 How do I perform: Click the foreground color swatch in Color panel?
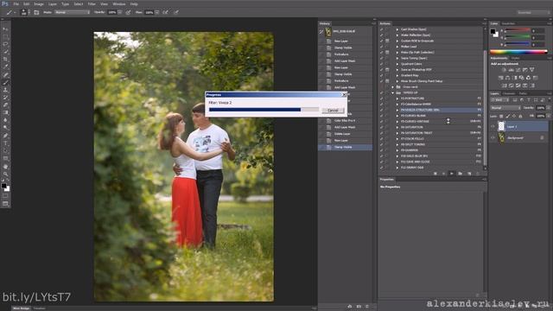pos(493,31)
